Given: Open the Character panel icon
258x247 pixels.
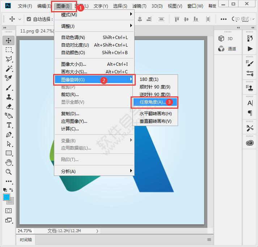Looking at the screenshot, I should pyautogui.click(x=250, y=103).
